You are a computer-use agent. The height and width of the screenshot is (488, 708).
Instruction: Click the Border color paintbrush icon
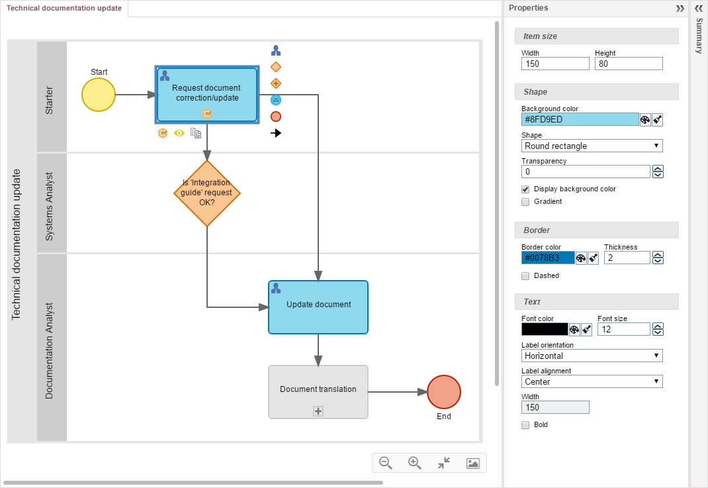594,258
